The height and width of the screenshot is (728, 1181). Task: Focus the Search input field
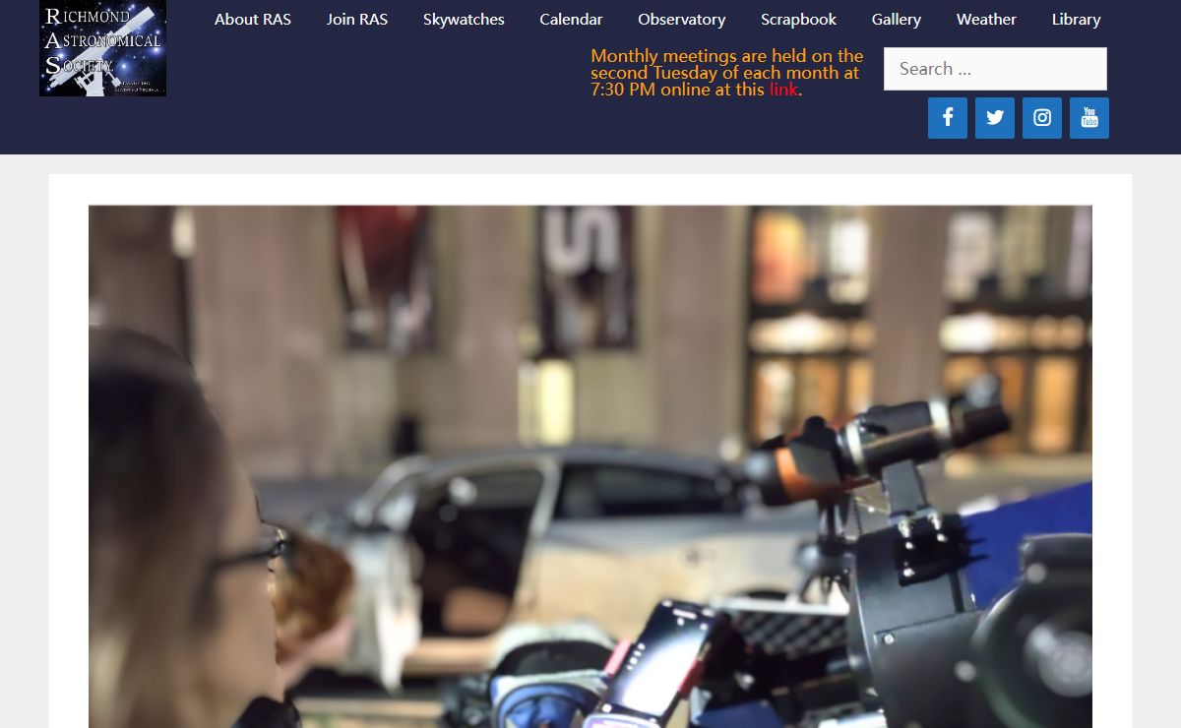point(994,69)
